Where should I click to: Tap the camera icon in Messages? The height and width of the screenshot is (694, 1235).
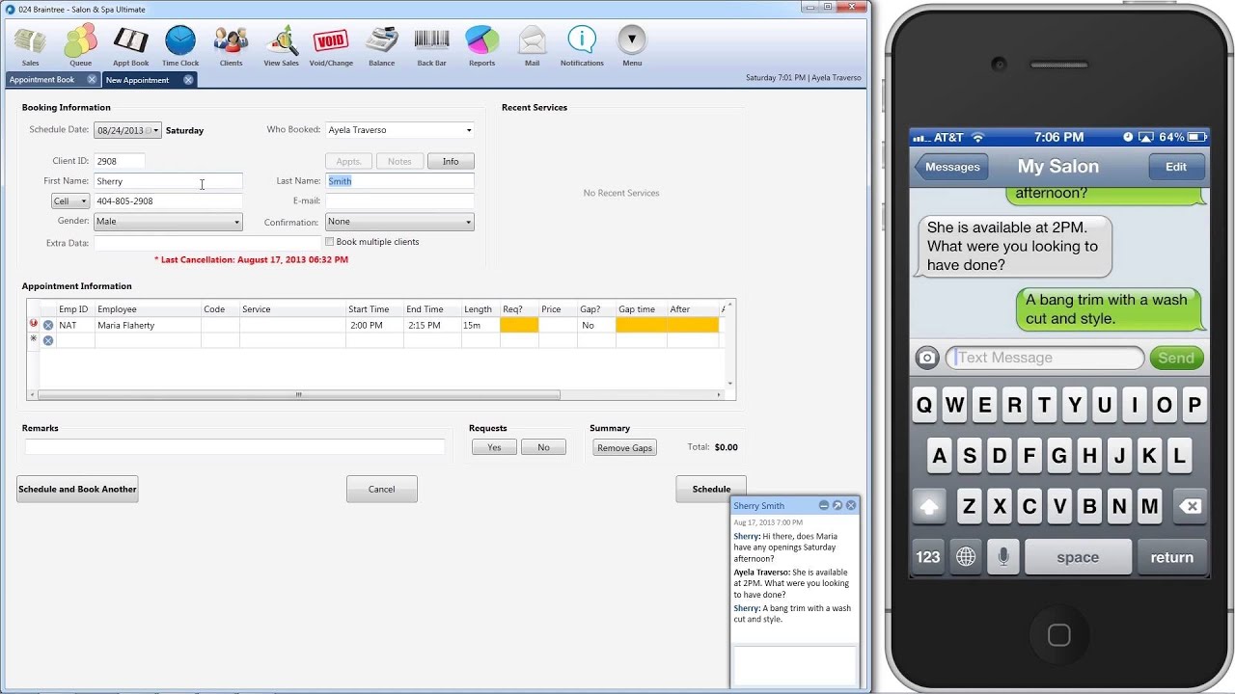pos(927,358)
